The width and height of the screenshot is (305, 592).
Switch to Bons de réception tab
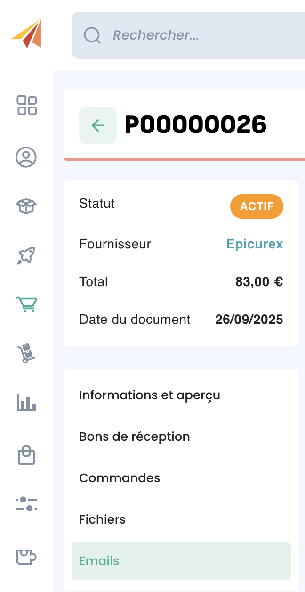(135, 436)
